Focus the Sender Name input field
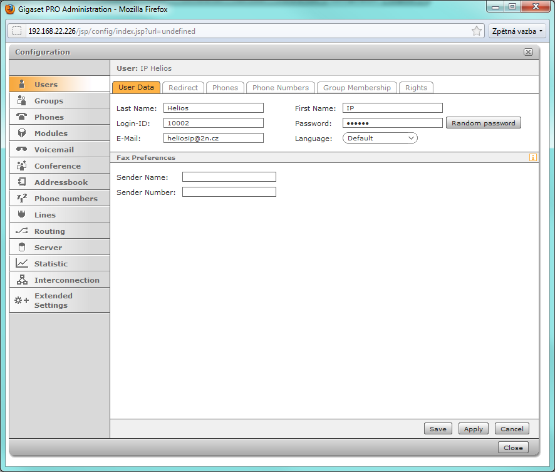This screenshot has height=472, width=555. click(x=229, y=177)
